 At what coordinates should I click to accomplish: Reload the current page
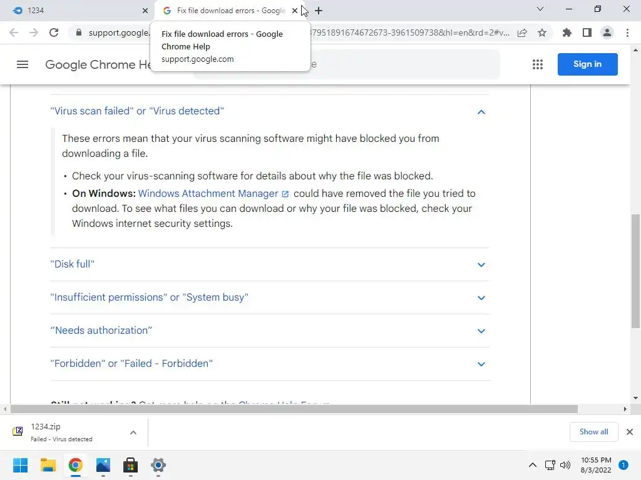click(x=54, y=32)
